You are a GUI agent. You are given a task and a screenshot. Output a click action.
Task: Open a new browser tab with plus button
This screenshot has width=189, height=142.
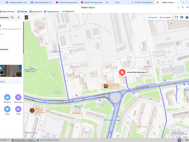[183, 2]
